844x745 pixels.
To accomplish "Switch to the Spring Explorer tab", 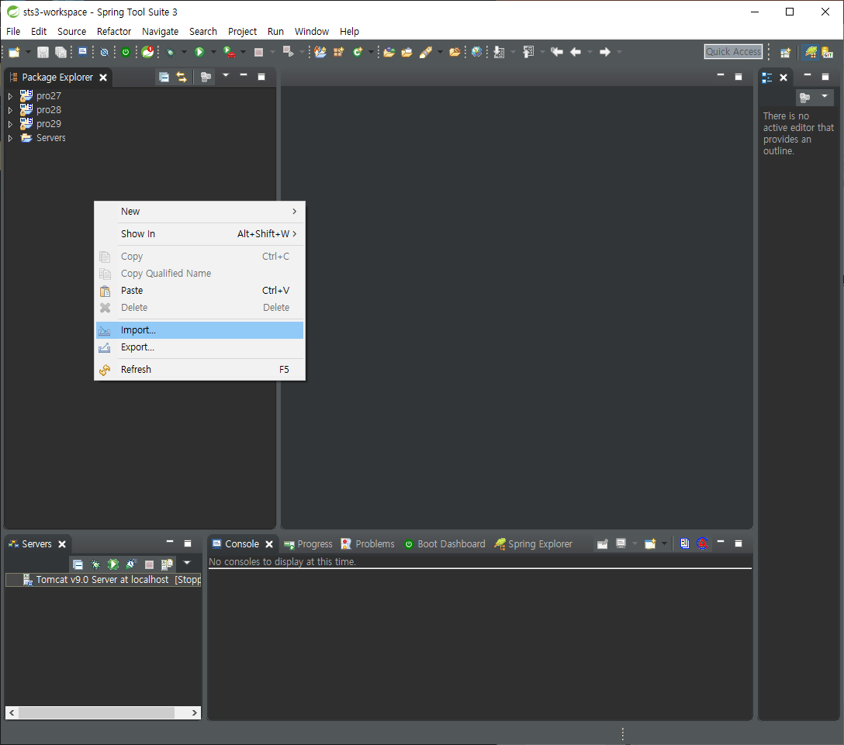I will [534, 544].
